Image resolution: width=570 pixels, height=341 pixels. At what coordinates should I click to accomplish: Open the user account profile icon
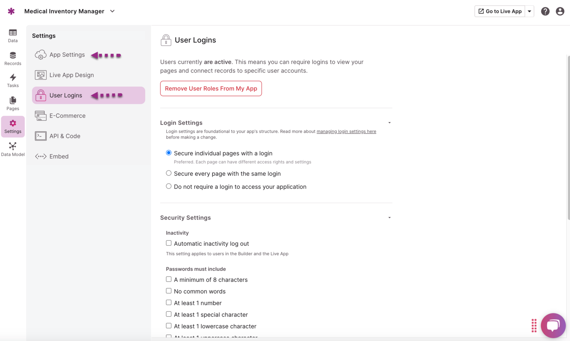coord(560,11)
